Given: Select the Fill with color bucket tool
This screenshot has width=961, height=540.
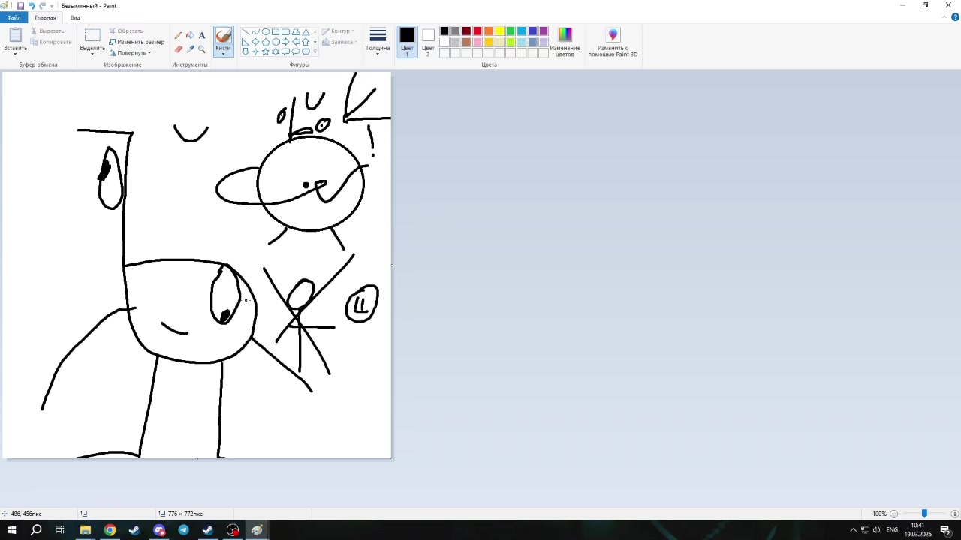Looking at the screenshot, I should [190, 35].
